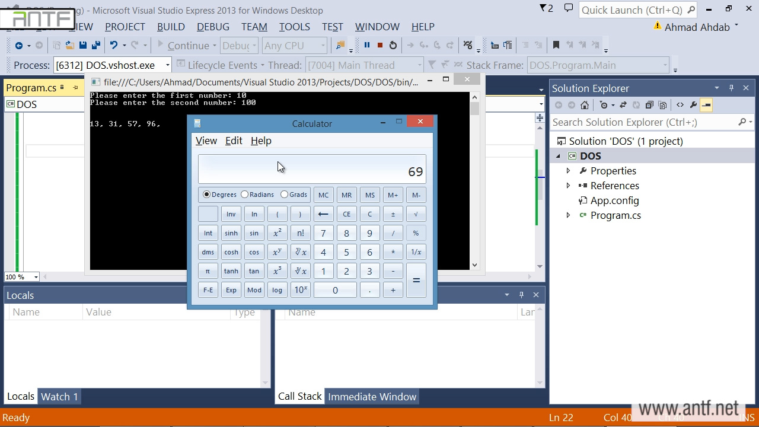Click the Home icon in Solution Explorer

click(x=585, y=105)
